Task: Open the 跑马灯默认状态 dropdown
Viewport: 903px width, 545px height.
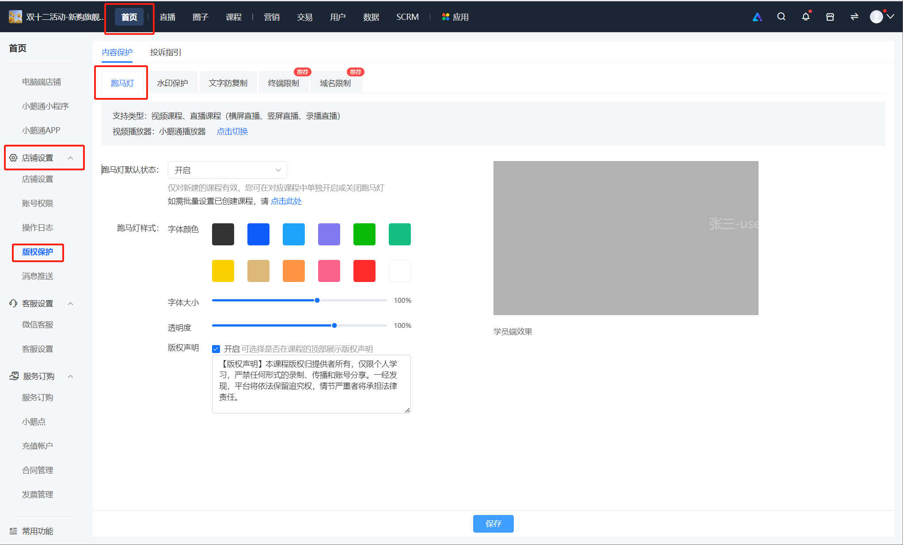Action: tap(228, 170)
